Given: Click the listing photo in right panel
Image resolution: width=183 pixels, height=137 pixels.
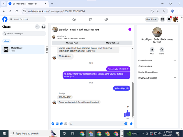Looking at the screenshot, I should pyautogui.click(x=157, y=32).
